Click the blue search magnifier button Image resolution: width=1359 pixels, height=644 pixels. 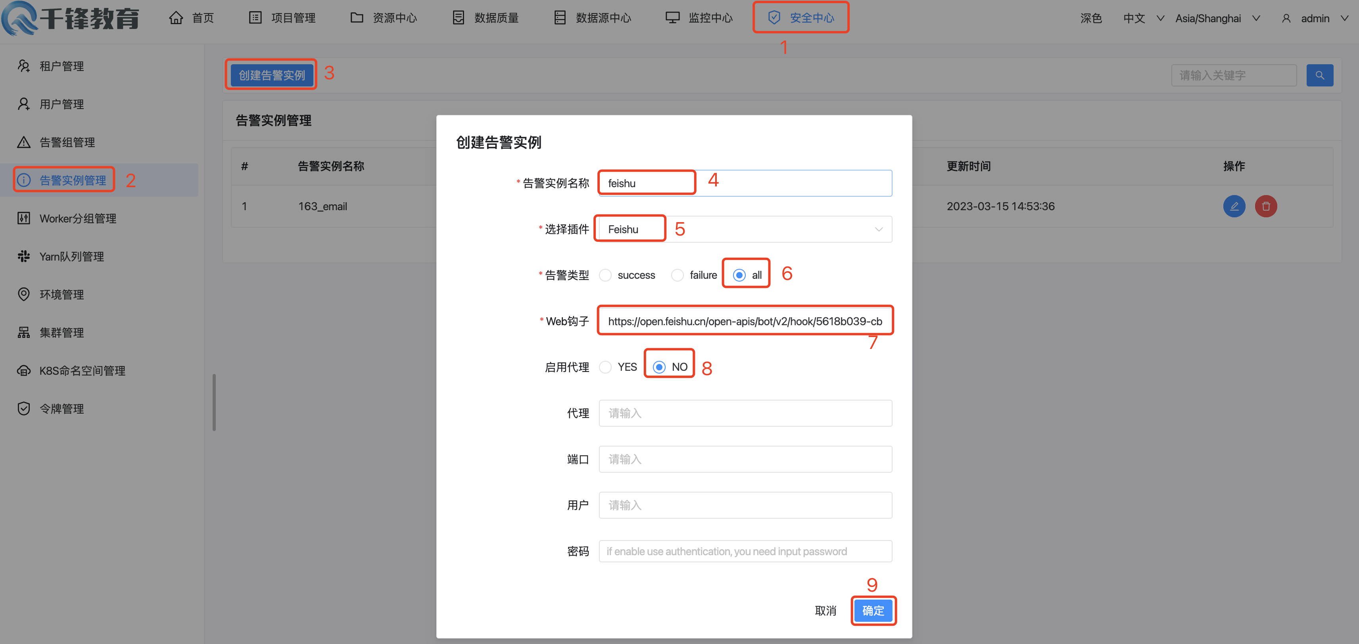pyautogui.click(x=1319, y=75)
